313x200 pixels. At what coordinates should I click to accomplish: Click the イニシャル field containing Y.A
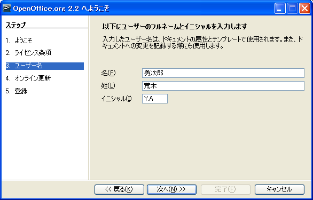(x=155, y=99)
